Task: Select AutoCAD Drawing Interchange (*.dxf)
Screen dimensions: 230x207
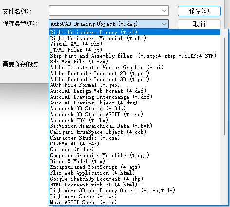Action: 135,97
